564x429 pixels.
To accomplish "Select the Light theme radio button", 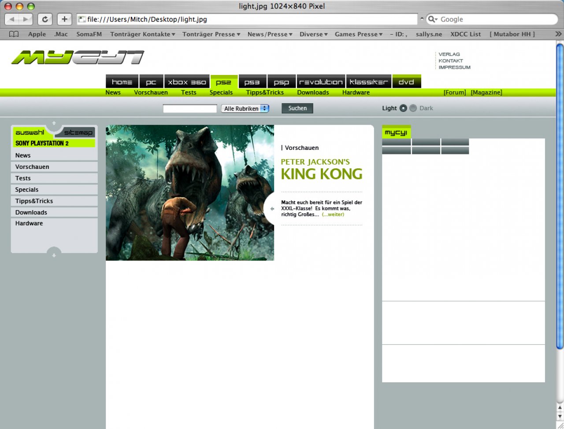I will [x=403, y=108].
